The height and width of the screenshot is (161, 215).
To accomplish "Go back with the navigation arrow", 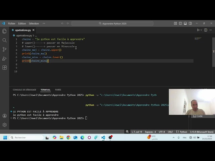I will point(62,23).
